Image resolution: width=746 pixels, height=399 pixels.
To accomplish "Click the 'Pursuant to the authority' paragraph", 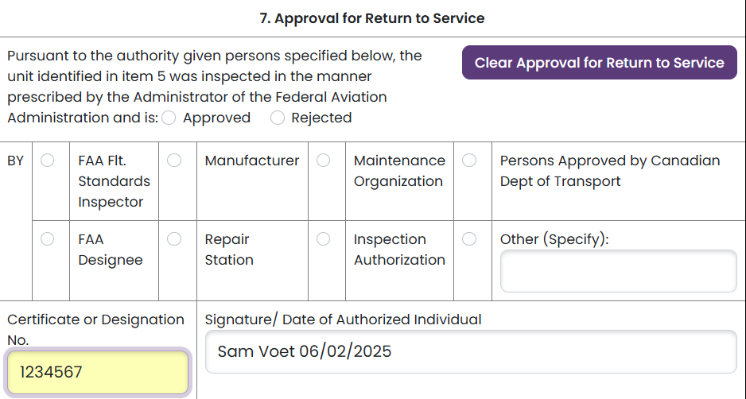I will [214, 87].
